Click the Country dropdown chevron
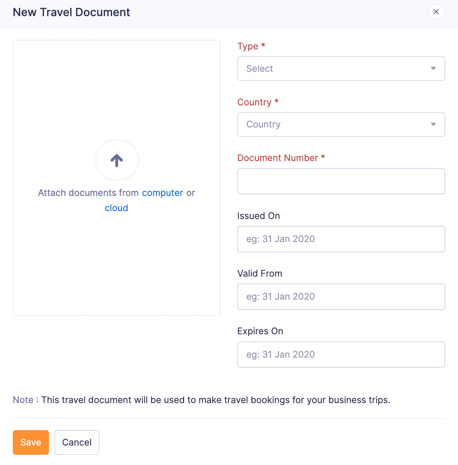The width and height of the screenshot is (458, 465). 433,124
